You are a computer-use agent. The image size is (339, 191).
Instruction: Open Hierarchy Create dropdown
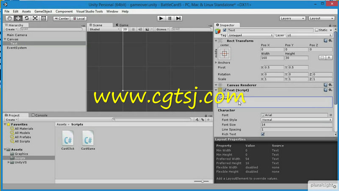coord(11,29)
